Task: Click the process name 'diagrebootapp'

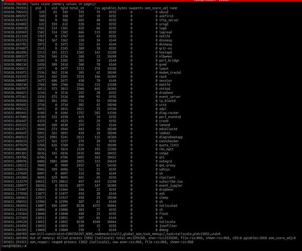Action: [x=171, y=137]
